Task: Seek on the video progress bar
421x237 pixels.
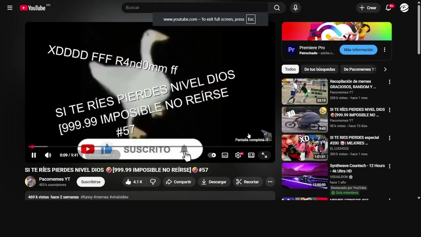Action: pos(150,146)
